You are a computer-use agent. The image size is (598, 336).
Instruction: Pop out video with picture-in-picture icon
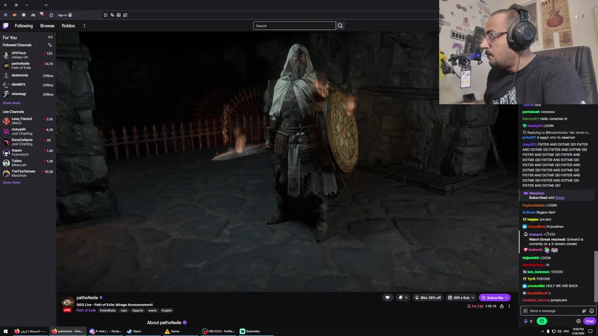pyautogui.click(x=125, y=15)
